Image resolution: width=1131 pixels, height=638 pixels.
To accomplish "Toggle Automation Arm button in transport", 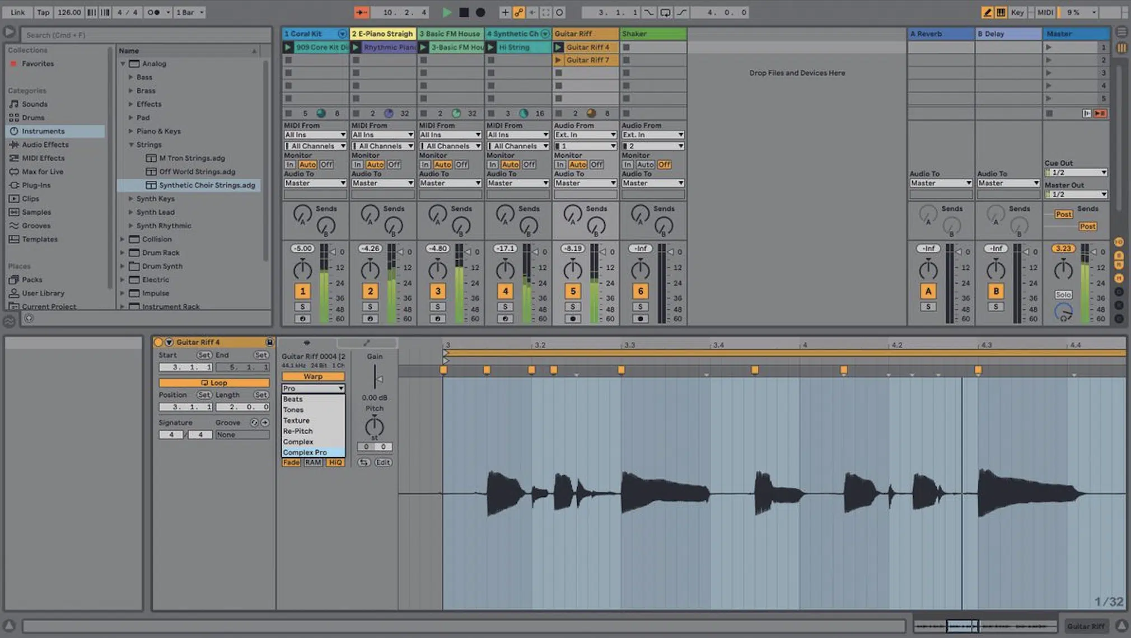I will pyautogui.click(x=519, y=12).
